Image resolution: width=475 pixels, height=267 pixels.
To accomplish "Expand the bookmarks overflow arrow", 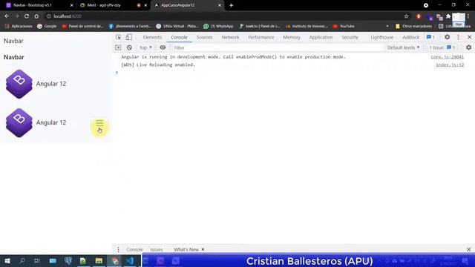I will (x=387, y=27).
